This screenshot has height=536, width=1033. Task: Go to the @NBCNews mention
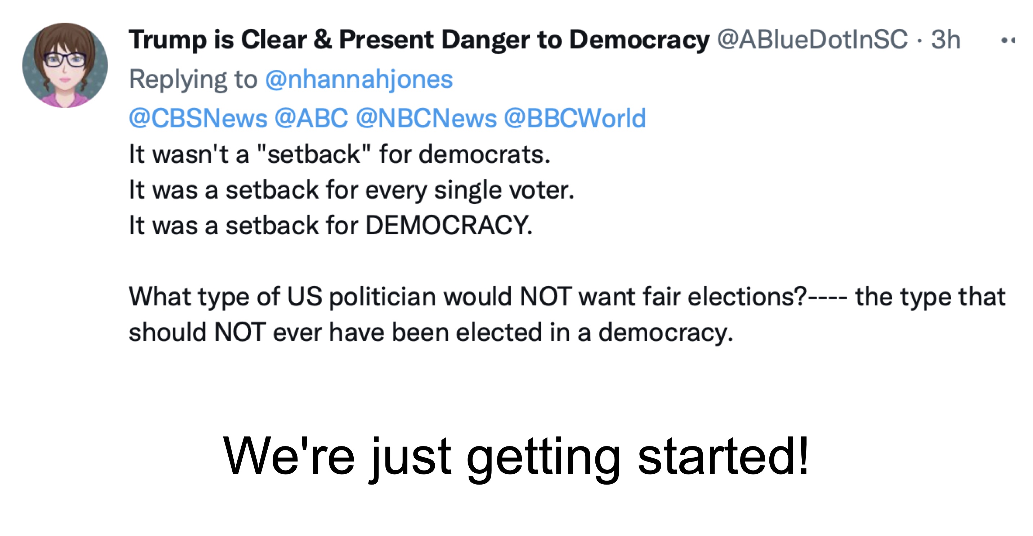pos(426,118)
